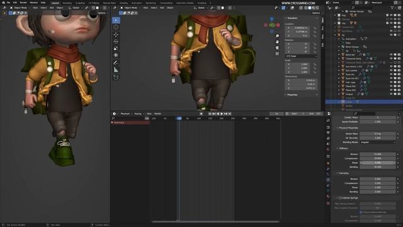This screenshot has width=403, height=227.
Task: Select the Add Cube tool
Action: click(x=116, y=77)
